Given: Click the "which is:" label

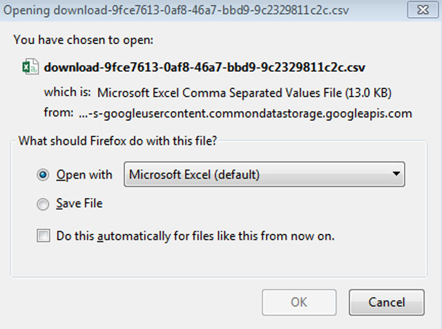Looking at the screenshot, I should coord(68,92).
